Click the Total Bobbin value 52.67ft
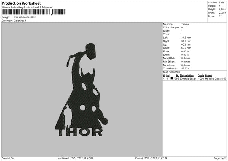 pyautogui.click(x=185, y=69)
